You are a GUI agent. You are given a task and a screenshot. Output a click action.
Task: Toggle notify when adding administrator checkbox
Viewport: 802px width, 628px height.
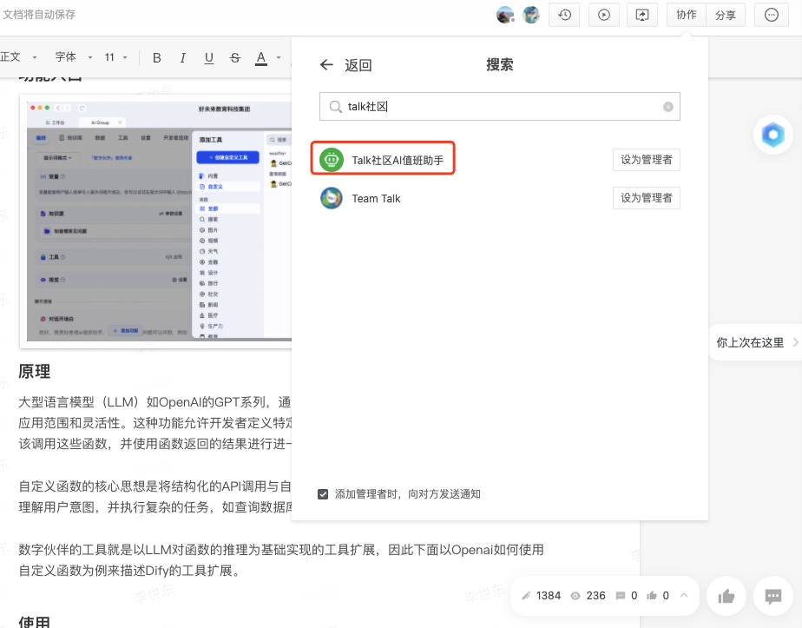(323, 494)
